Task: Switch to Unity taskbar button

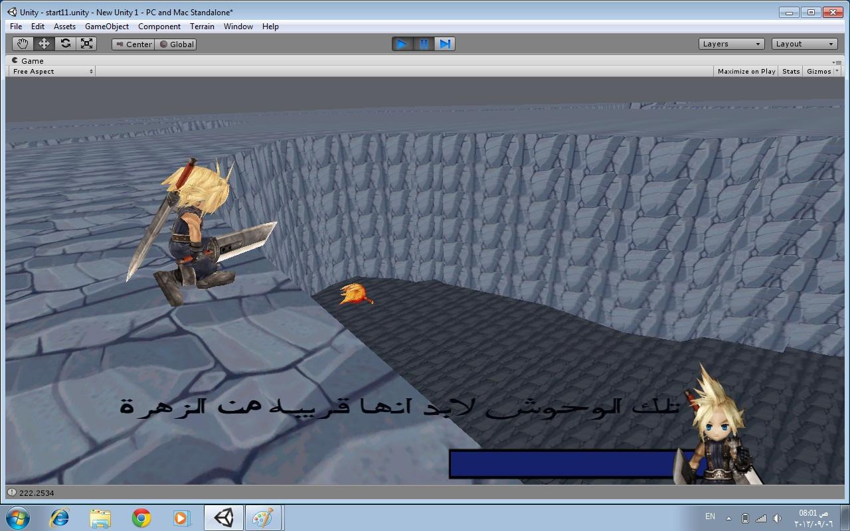Action: click(x=224, y=518)
